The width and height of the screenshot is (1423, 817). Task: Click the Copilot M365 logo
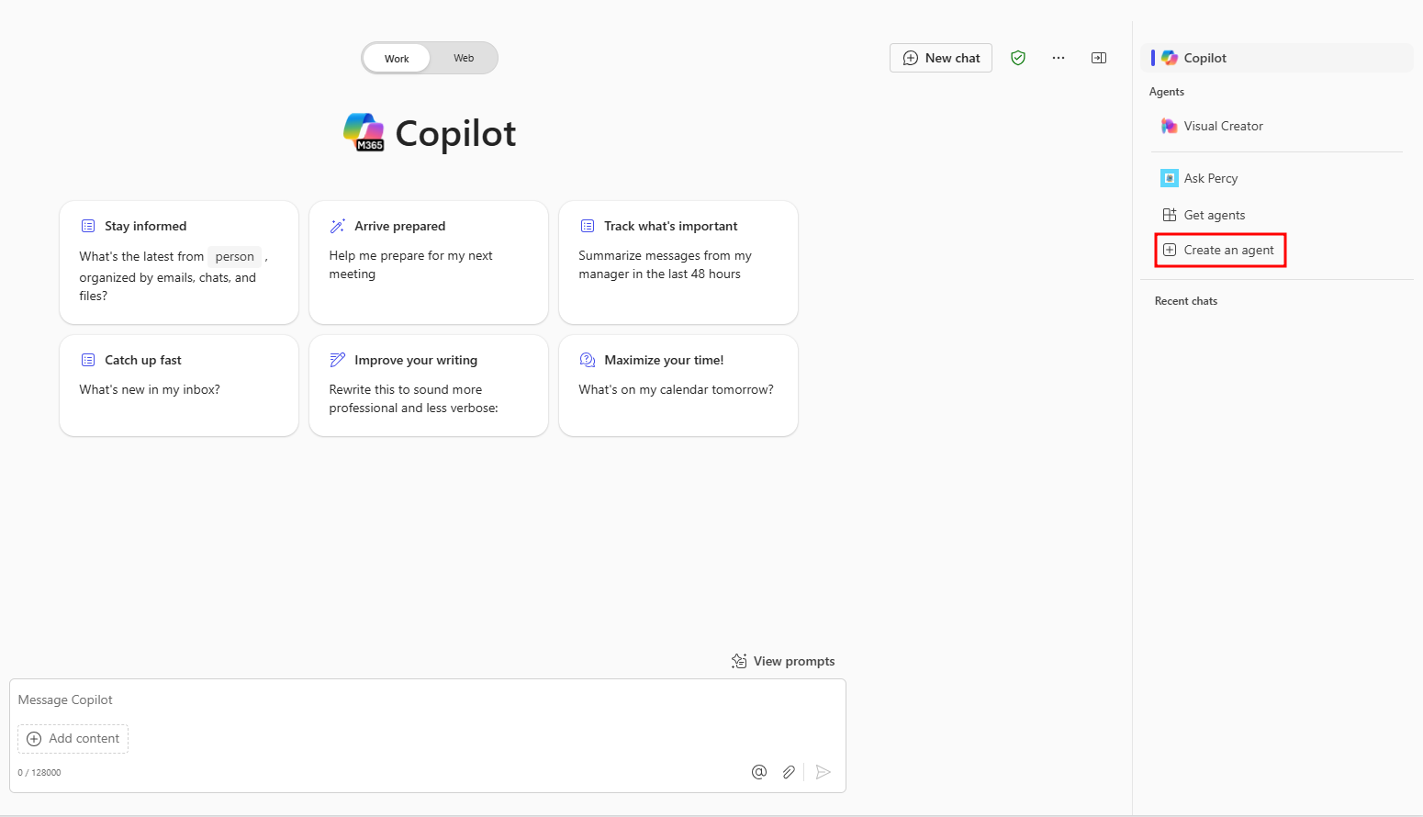pyautogui.click(x=364, y=132)
